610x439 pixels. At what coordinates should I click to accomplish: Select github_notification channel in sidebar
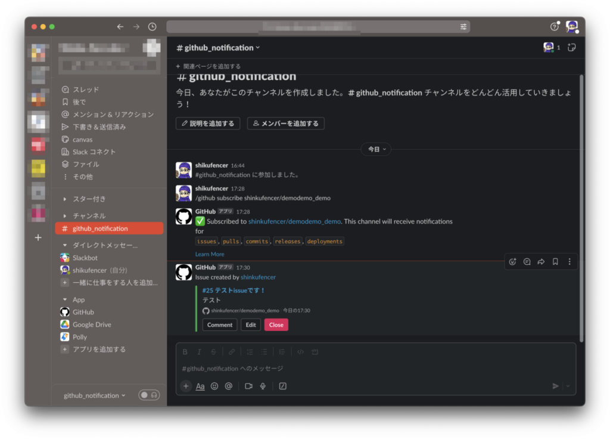110,228
